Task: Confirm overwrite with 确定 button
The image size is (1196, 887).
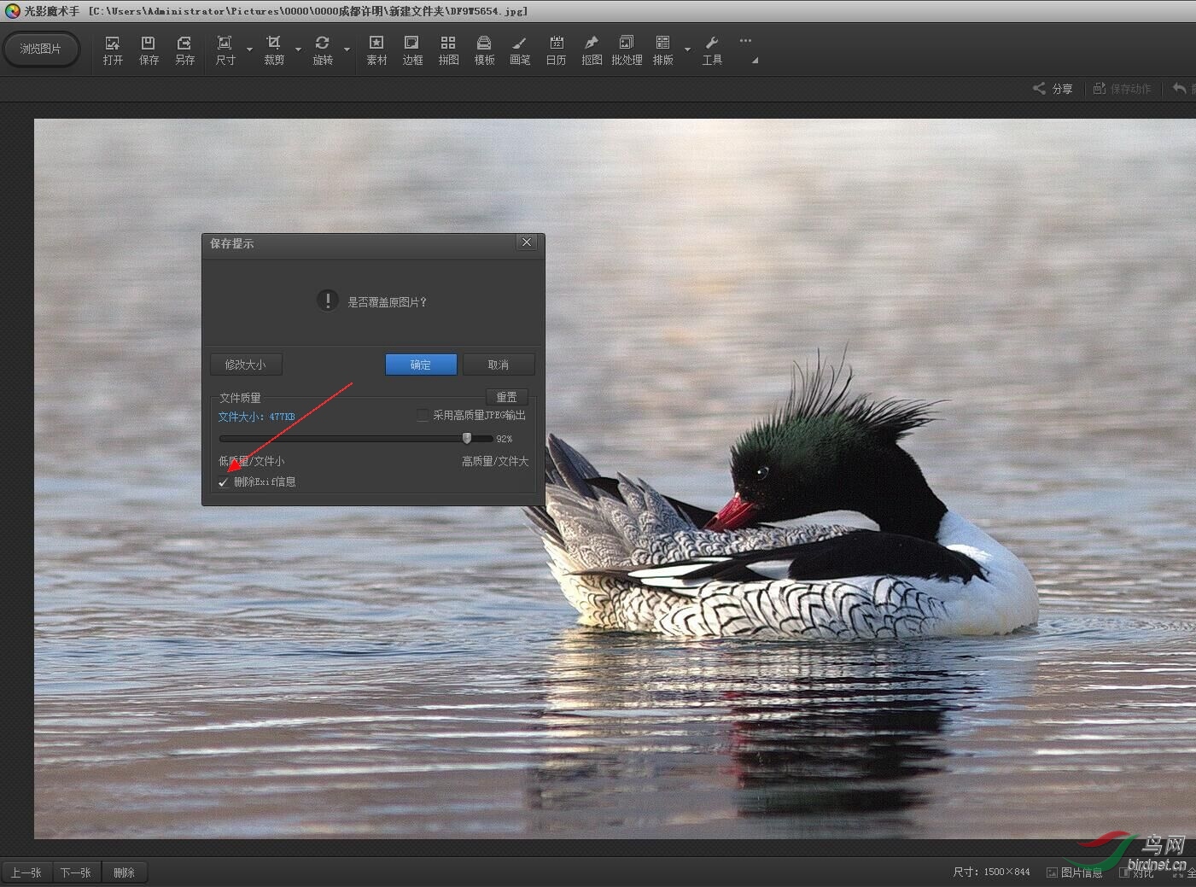Action: pyautogui.click(x=421, y=365)
